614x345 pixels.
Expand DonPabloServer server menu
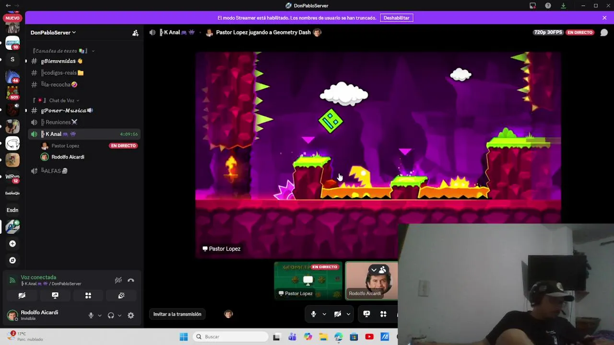53,33
